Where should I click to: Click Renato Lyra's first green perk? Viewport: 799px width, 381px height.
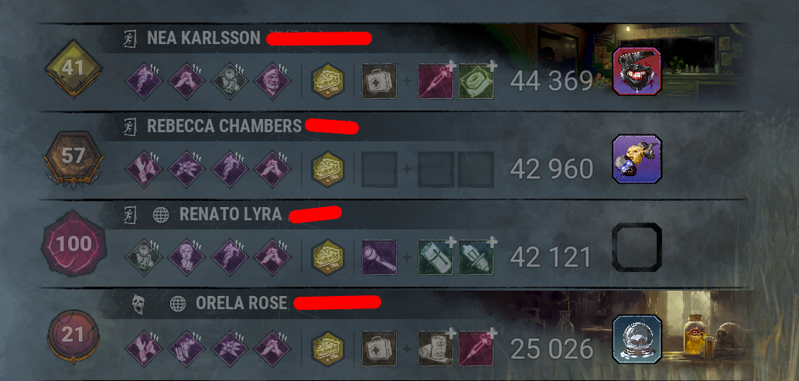click(143, 257)
